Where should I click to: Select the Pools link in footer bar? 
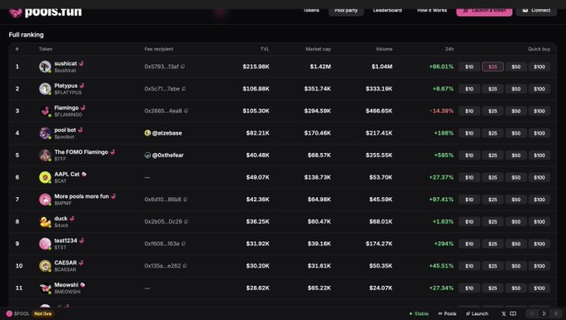(447, 314)
